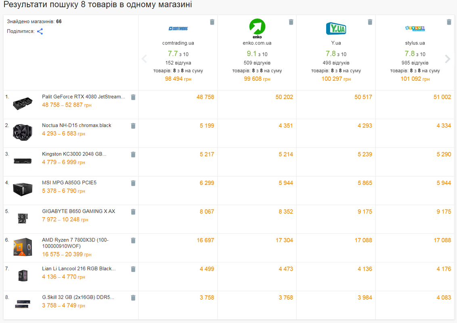457x323 pixels.
Task: Click the RTX 4080 graphics card thumbnail
Action: point(23,103)
